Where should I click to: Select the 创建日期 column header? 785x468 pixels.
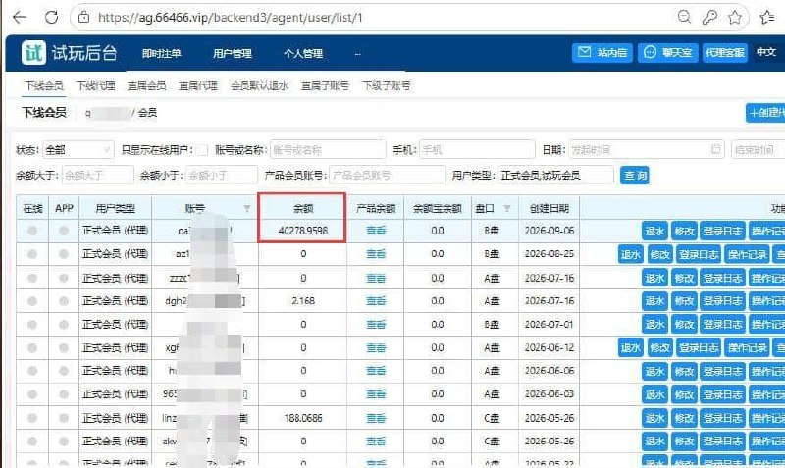[x=549, y=208]
